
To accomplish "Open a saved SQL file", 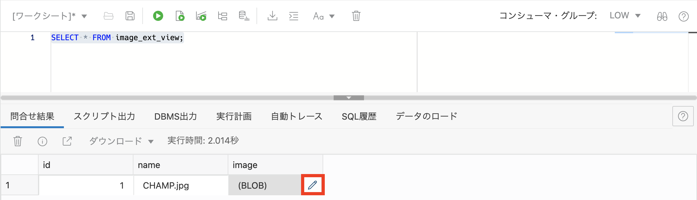I will pos(108,16).
